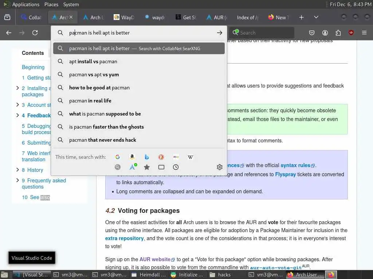
Task: Switch to the CollabNet tab
Action: pos(31,17)
